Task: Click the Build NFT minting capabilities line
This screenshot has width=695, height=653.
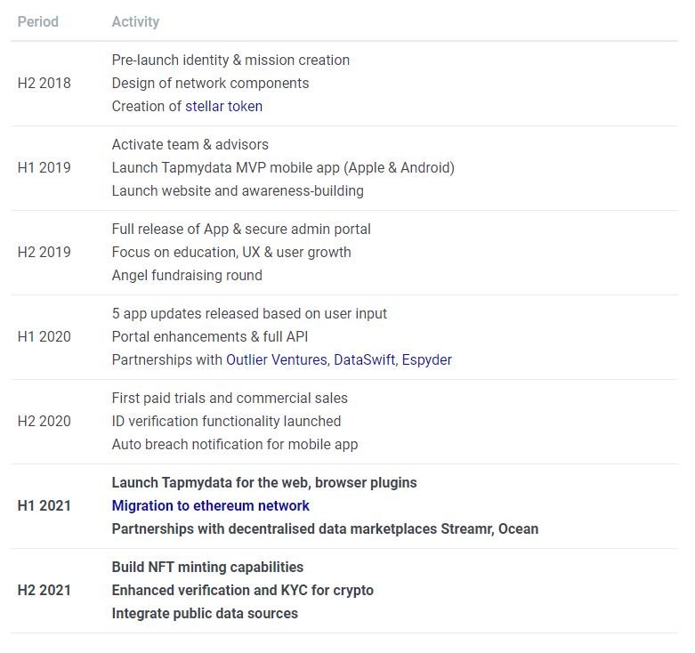Action: pyautogui.click(x=207, y=568)
